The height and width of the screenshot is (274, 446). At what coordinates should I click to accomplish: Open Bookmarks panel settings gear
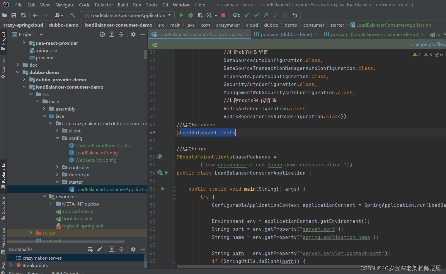pyautogui.click(x=133, y=249)
